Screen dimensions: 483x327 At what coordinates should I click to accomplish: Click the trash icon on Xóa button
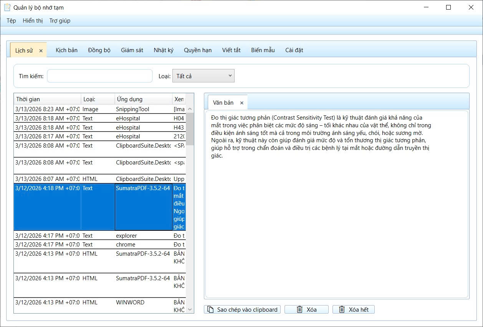300,310
